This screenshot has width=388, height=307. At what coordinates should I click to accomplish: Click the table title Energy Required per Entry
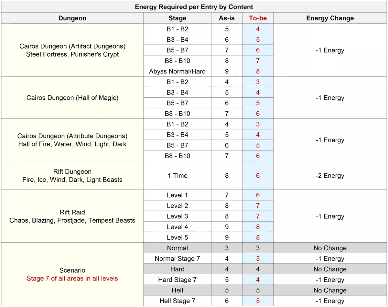194,7
